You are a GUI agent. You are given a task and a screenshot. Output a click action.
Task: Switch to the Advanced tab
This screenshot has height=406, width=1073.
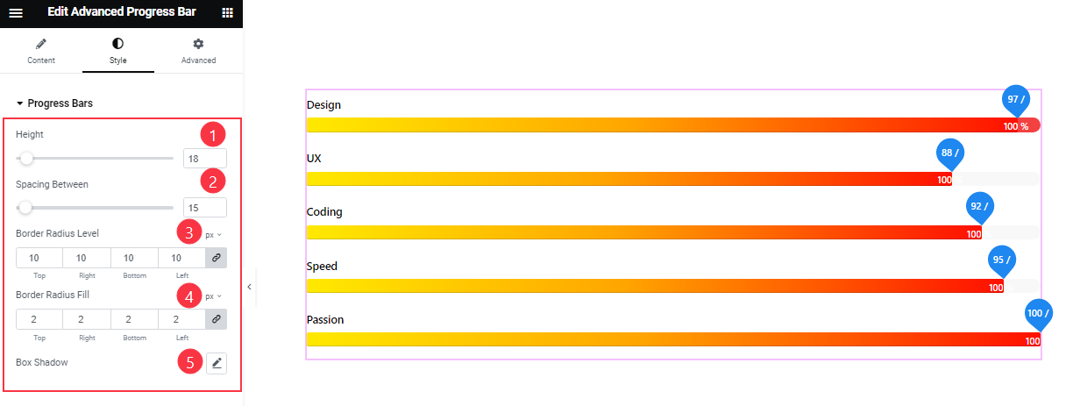[198, 52]
